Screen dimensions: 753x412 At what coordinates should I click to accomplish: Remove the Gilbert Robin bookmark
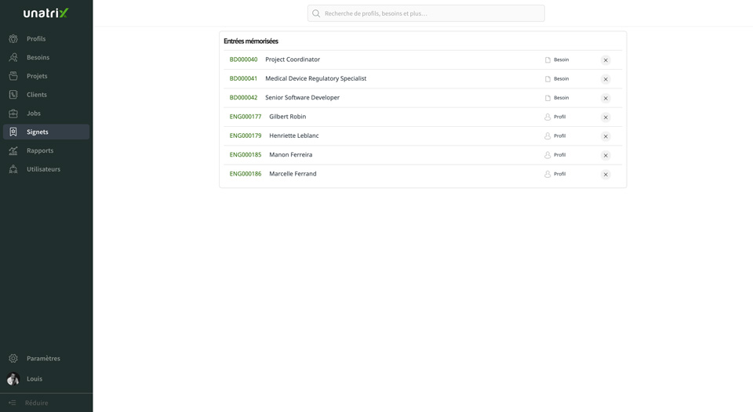click(606, 117)
